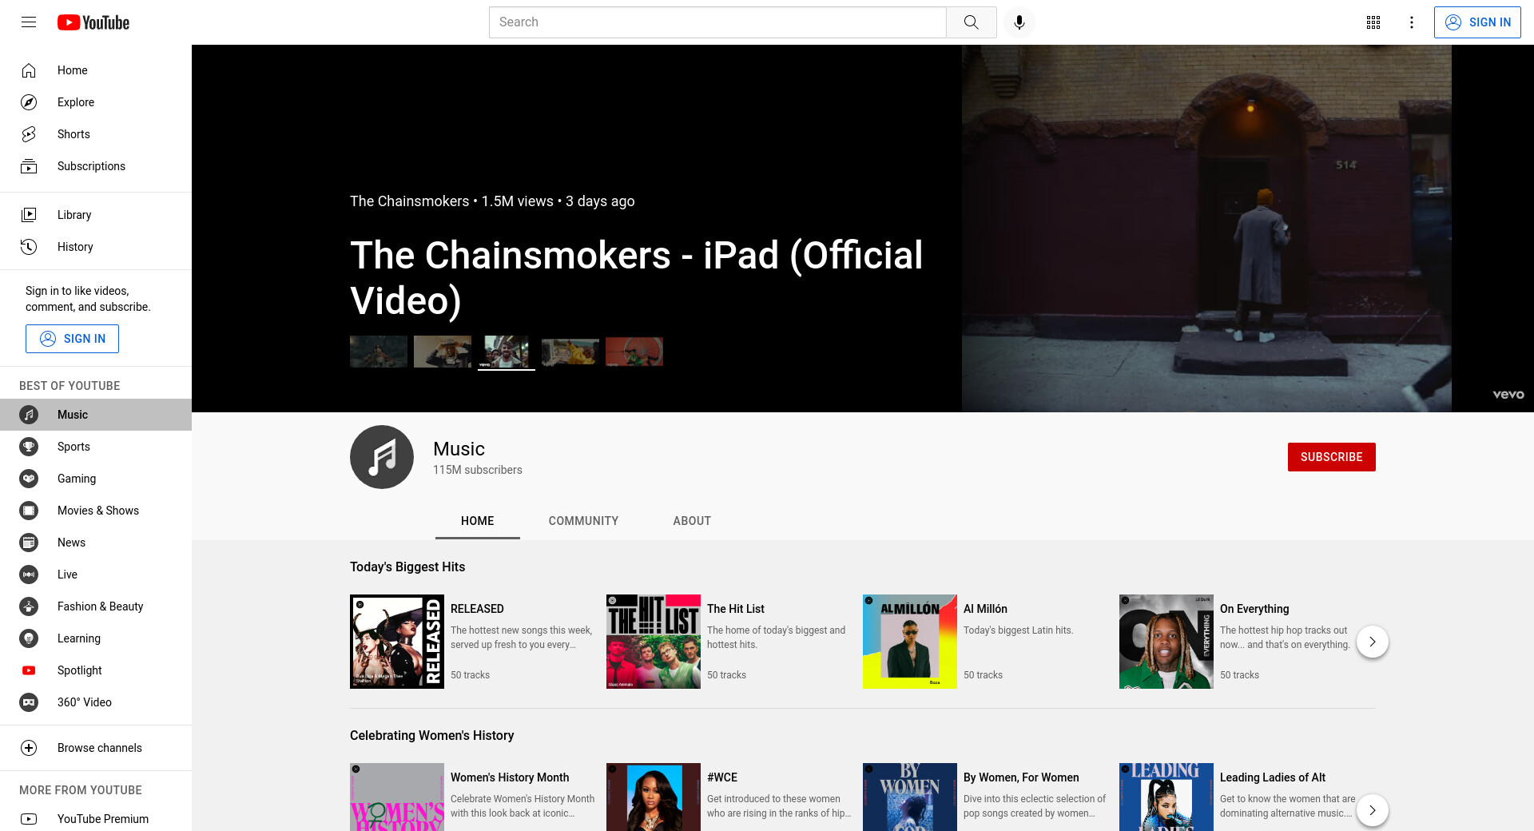Switch to the COMMUNITY tab
Image resolution: width=1534 pixels, height=831 pixels.
coord(583,521)
